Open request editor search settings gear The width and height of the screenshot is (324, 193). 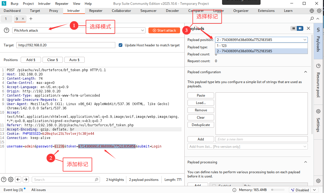click(11, 179)
